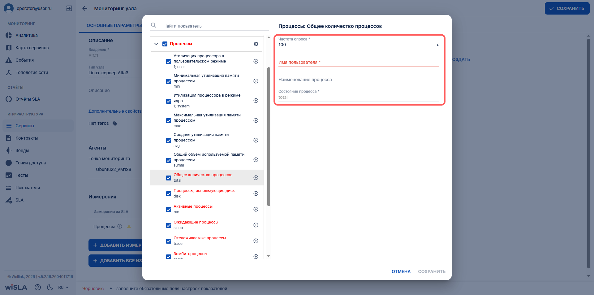594x295 pixels.
Task: Click the top-right СОХРАНИТЬ button
Action: pos(567,8)
